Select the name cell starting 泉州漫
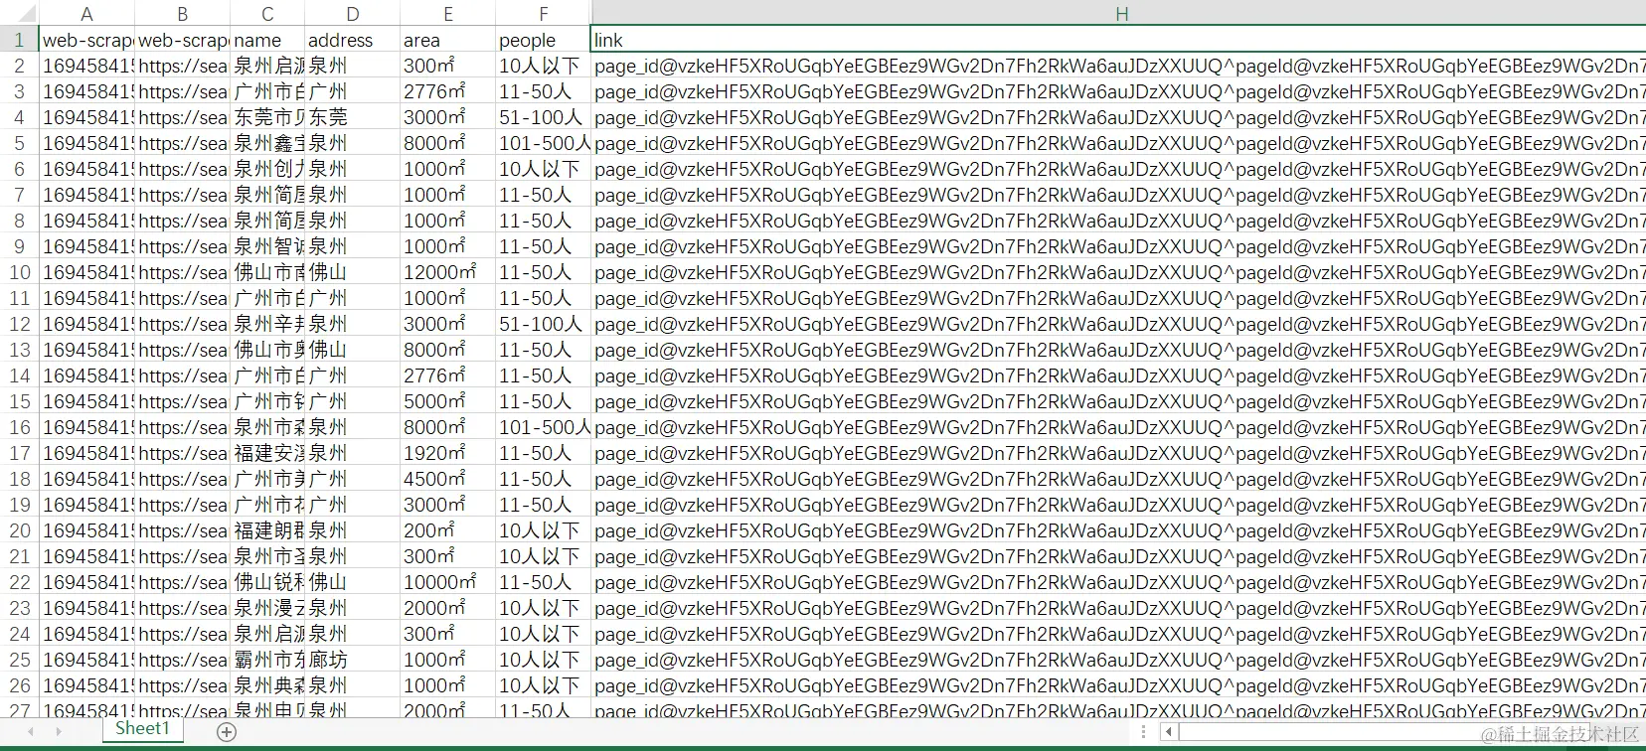The image size is (1646, 751). pos(267,608)
